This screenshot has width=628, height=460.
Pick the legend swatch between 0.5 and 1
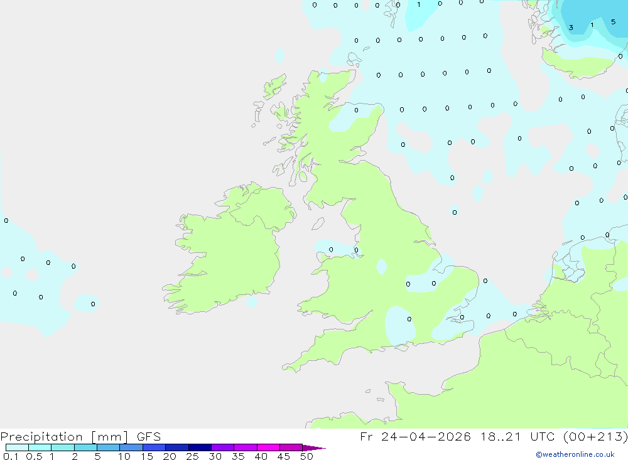tap(40, 447)
